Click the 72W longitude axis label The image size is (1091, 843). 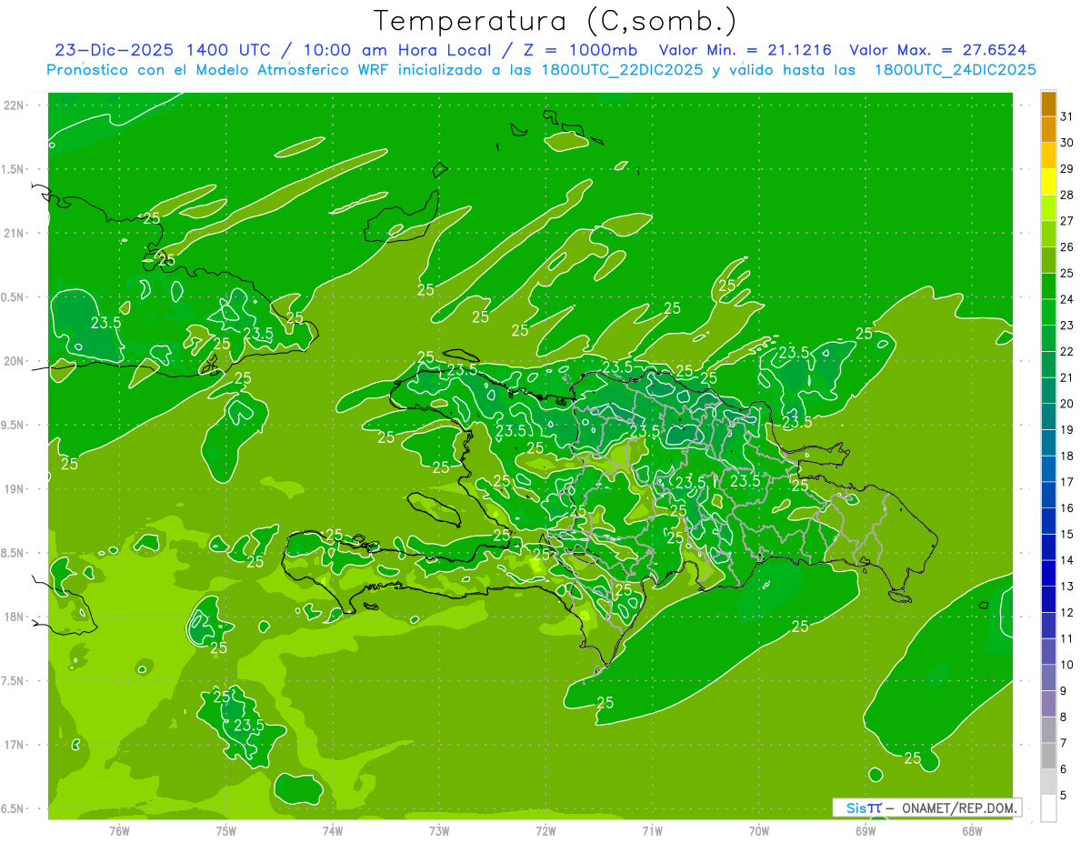(x=545, y=830)
